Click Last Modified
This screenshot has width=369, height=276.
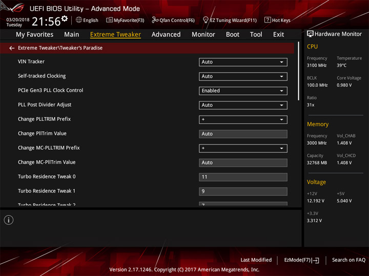[256, 260]
